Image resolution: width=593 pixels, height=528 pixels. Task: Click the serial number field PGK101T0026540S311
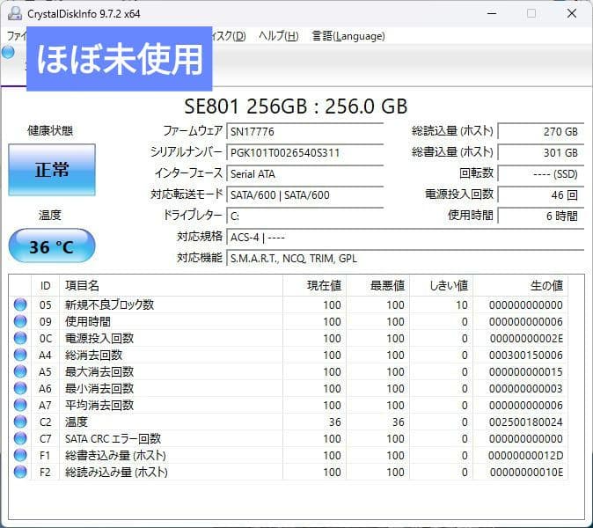coord(304,153)
